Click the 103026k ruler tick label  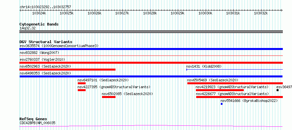click(94, 13)
